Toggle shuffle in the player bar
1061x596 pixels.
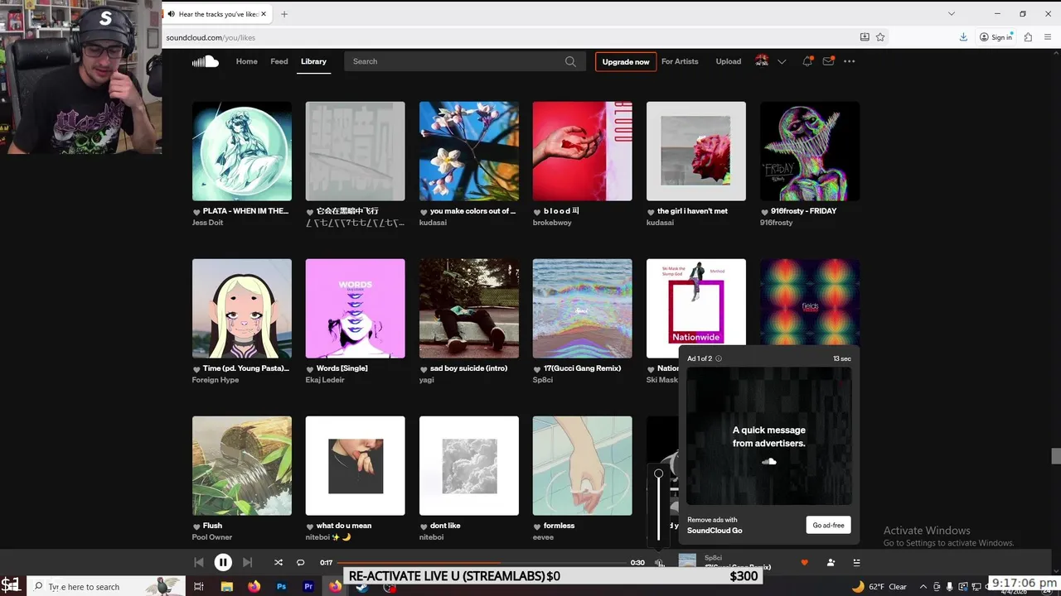[279, 562]
